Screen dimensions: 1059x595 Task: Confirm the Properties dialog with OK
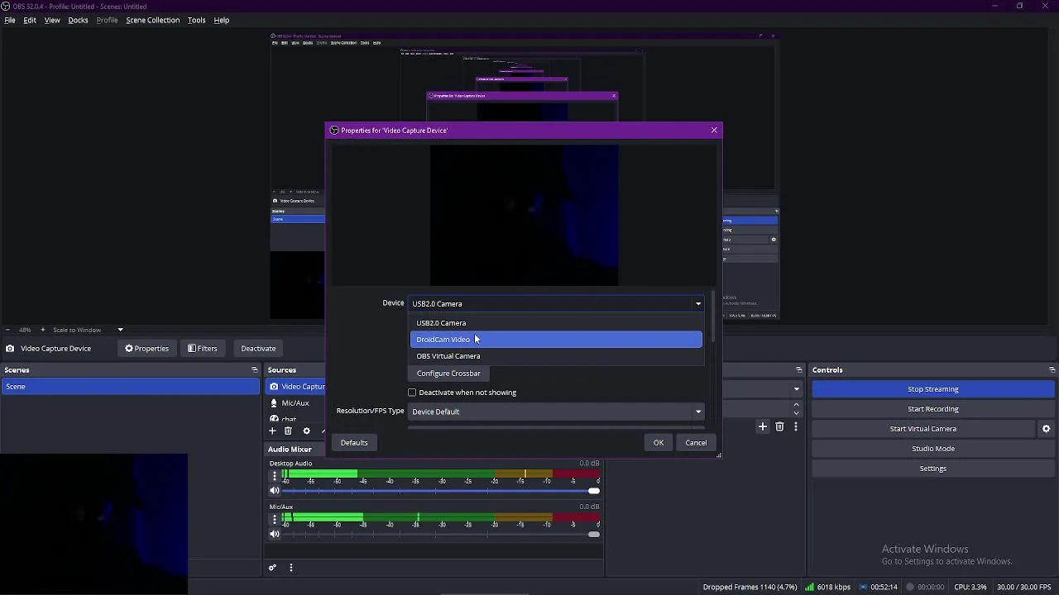click(x=659, y=443)
